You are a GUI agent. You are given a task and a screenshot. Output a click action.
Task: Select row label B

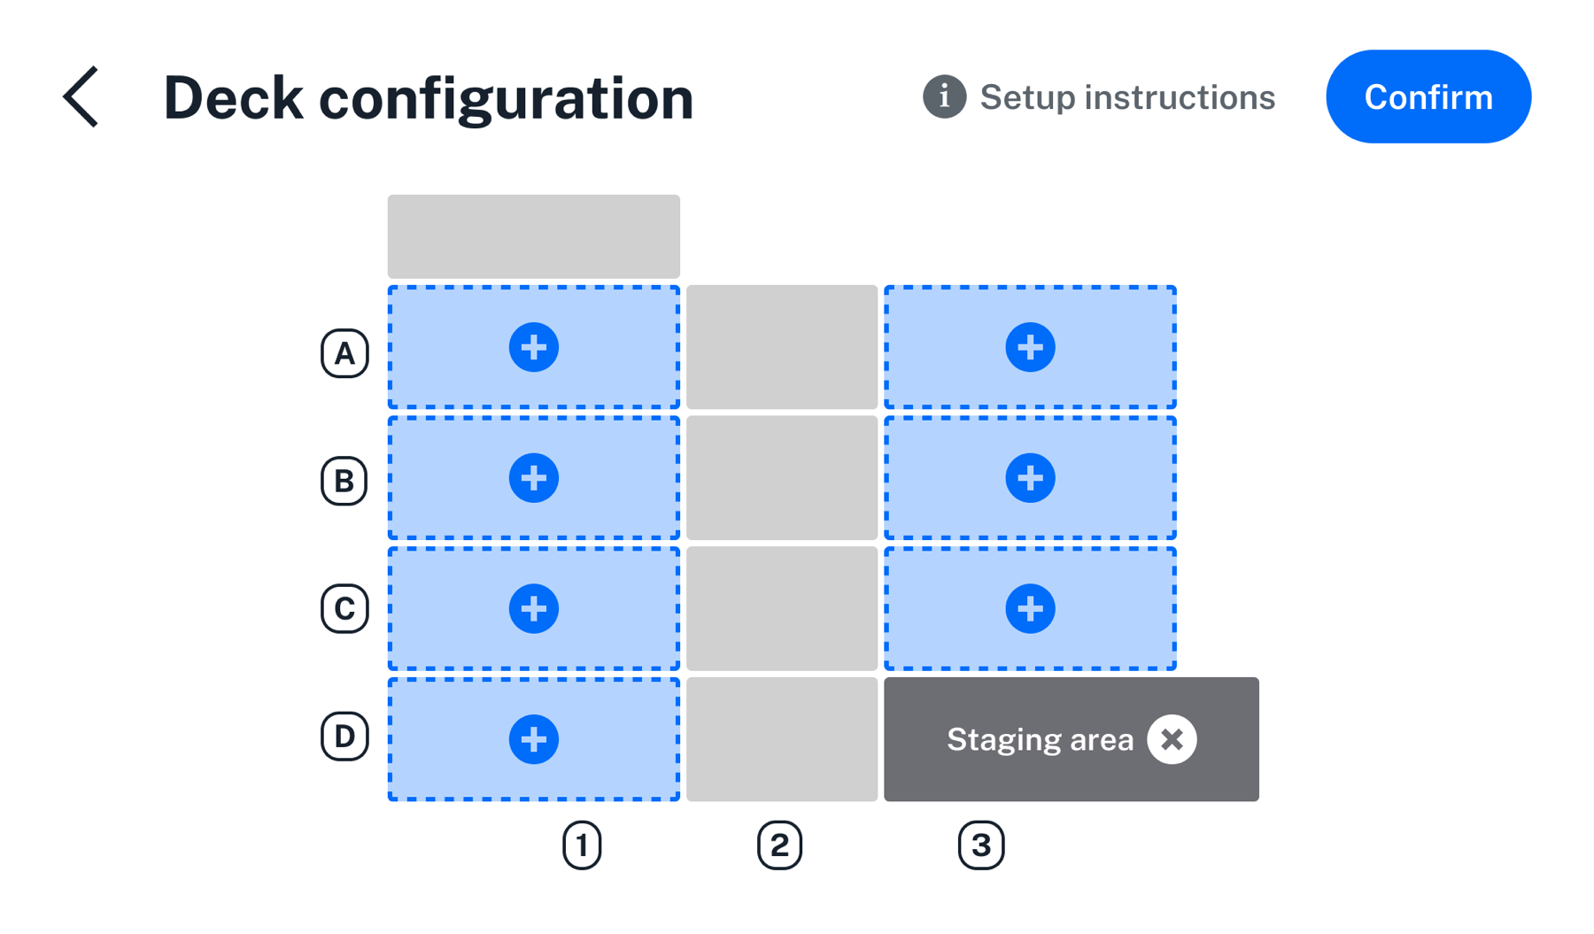pyautogui.click(x=344, y=482)
